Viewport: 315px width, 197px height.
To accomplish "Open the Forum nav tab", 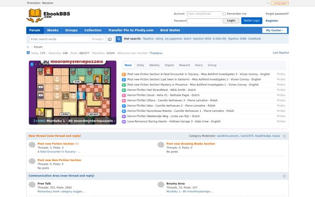I will (x=35, y=30).
